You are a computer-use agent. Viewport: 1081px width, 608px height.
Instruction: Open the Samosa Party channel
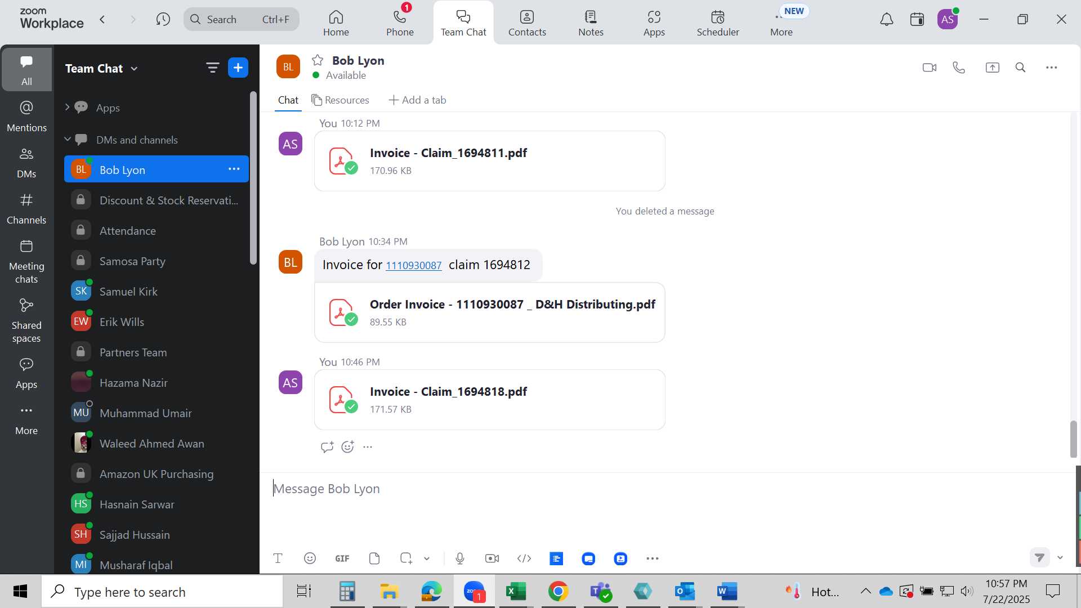[157, 261]
